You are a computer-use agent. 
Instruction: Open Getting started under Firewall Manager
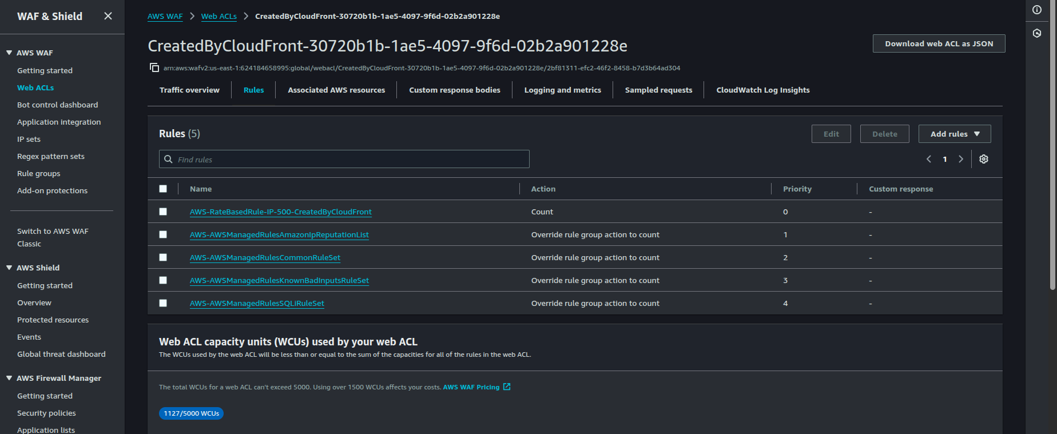pyautogui.click(x=45, y=396)
